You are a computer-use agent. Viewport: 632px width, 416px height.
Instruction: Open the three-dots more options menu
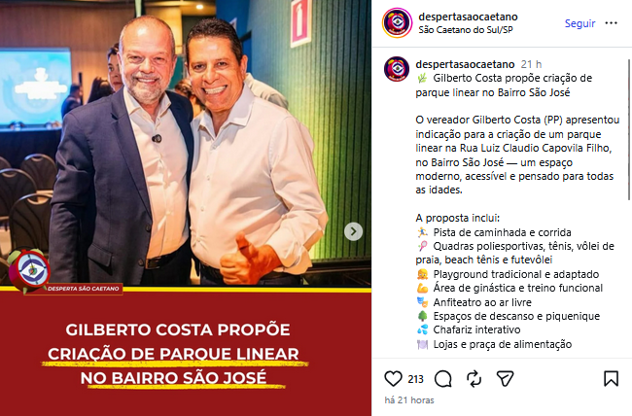tap(611, 23)
